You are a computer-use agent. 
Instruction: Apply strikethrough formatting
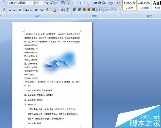pyautogui.click(x=27, y=10)
